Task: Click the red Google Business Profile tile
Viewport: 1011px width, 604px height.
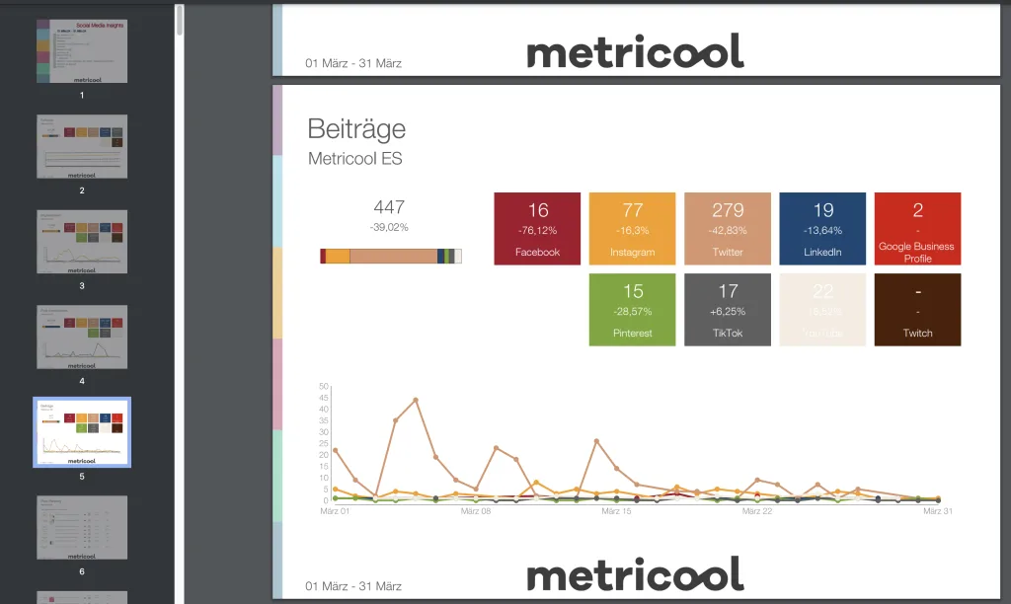Action: click(x=917, y=229)
